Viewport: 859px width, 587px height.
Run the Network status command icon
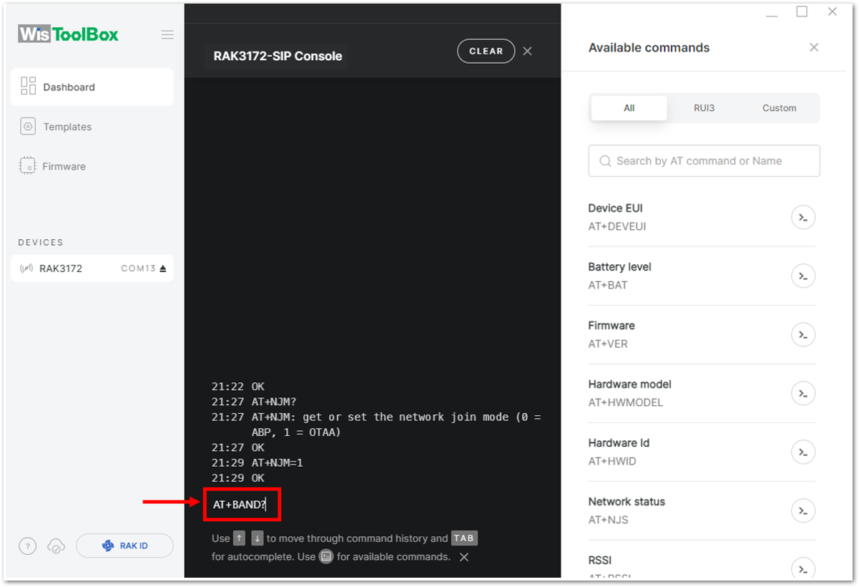[x=803, y=511]
